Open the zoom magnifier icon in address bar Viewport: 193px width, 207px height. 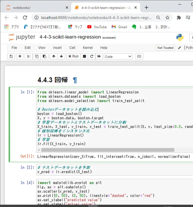[158, 18]
